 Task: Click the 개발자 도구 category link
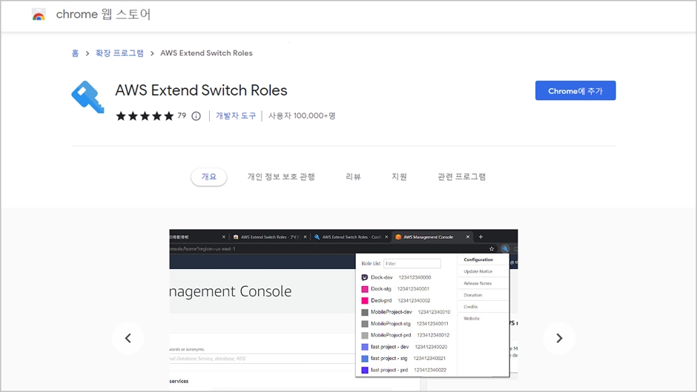point(236,116)
